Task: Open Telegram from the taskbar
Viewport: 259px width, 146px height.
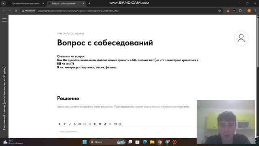Action: 167,142
